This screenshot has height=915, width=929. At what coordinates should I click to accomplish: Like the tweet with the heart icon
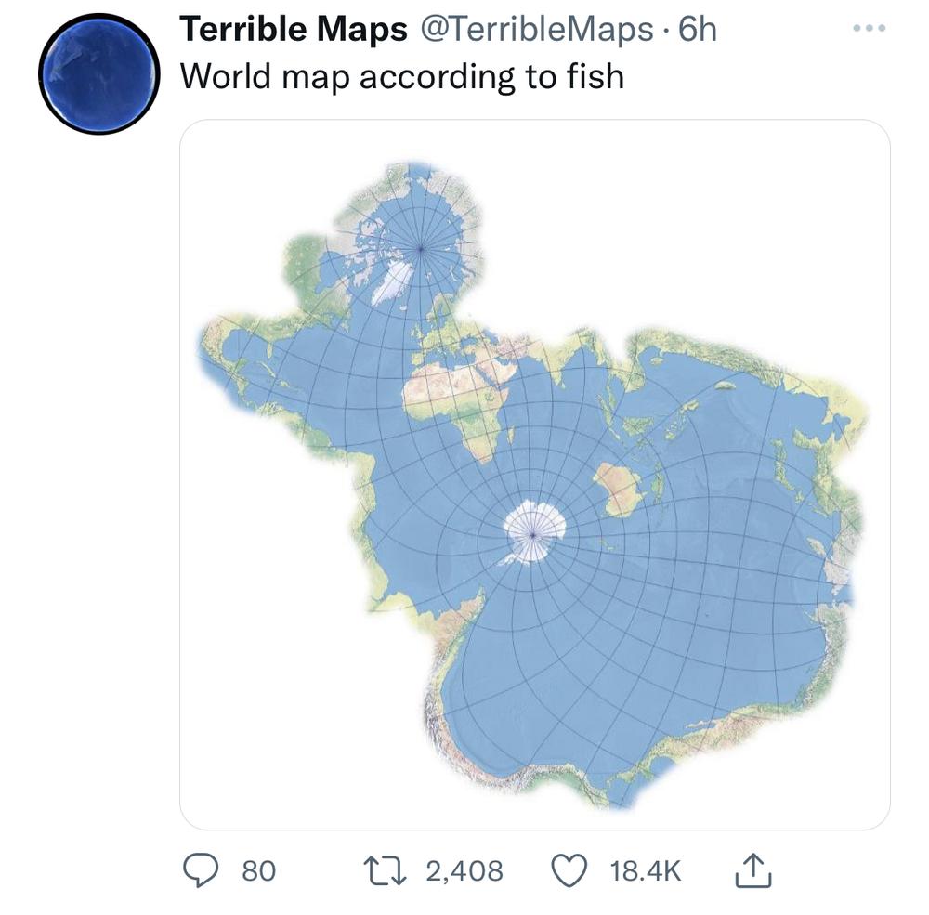569,870
